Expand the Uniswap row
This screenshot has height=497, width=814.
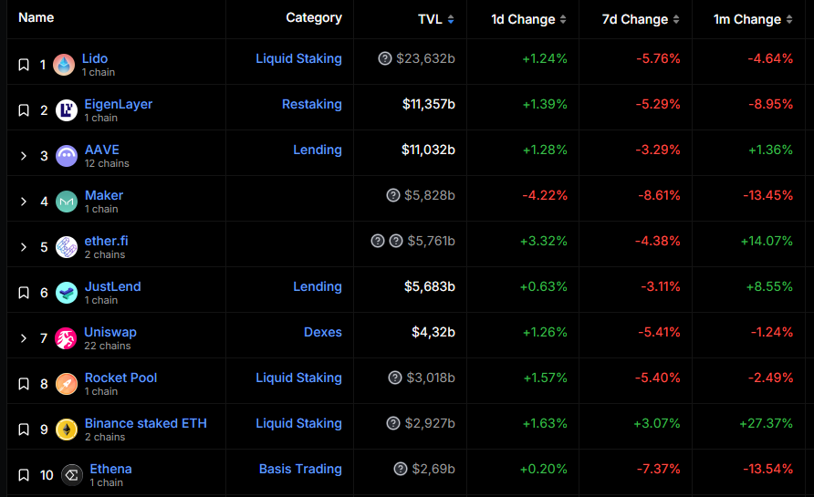pos(24,338)
